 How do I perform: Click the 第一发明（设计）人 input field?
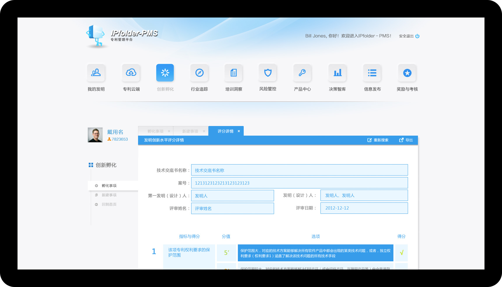pos(233,196)
